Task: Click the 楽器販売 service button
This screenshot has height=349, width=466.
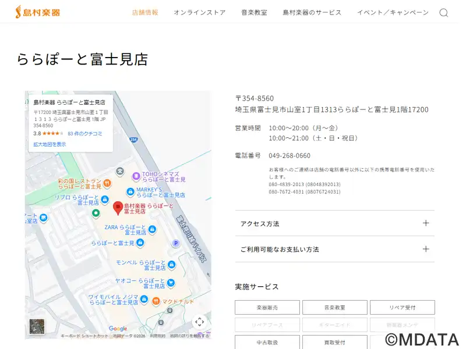Action: tap(267, 307)
